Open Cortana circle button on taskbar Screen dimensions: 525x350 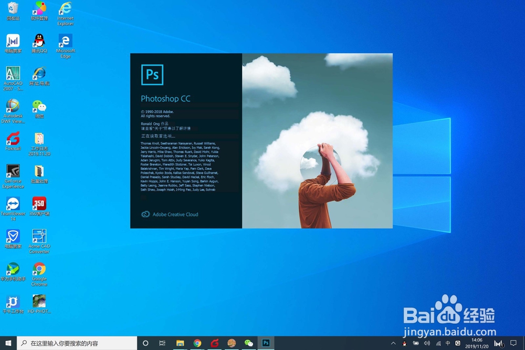pyautogui.click(x=145, y=343)
